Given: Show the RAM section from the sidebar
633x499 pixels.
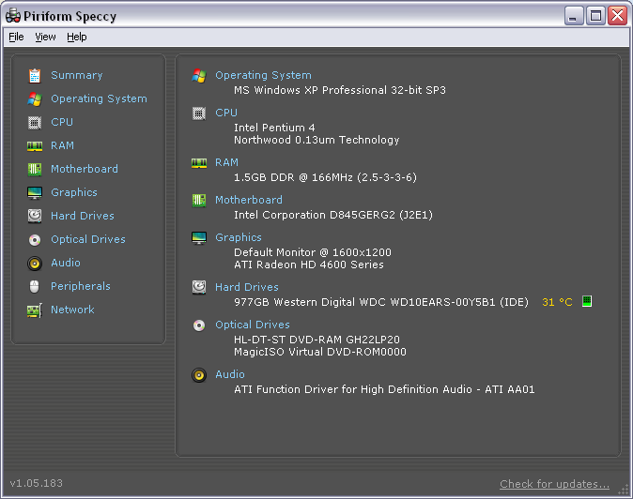Looking at the screenshot, I should (62, 145).
